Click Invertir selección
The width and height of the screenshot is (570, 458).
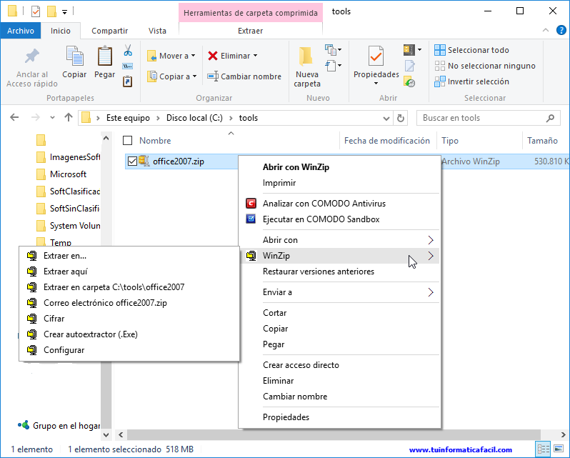point(472,81)
